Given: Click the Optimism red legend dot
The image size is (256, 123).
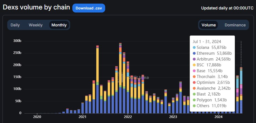Looking at the screenshot, I should pyautogui.click(x=194, y=82).
